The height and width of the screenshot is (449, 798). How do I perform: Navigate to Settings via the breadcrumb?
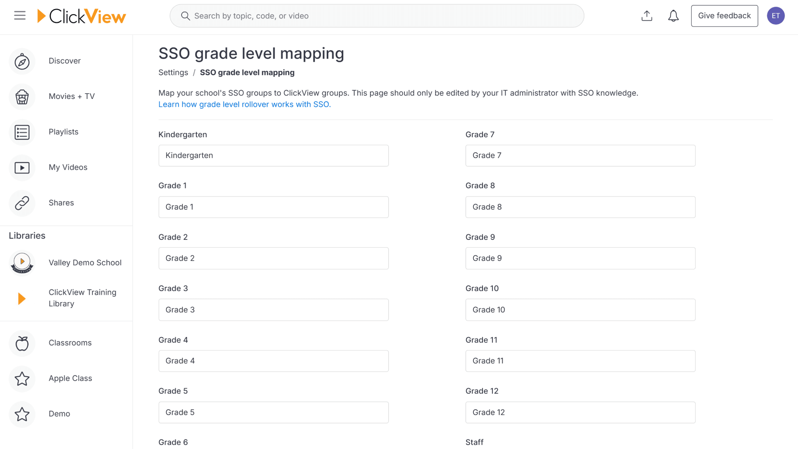pos(173,72)
